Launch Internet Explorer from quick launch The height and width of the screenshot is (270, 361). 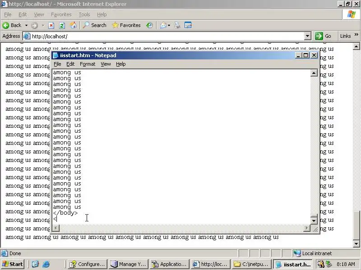point(46,264)
